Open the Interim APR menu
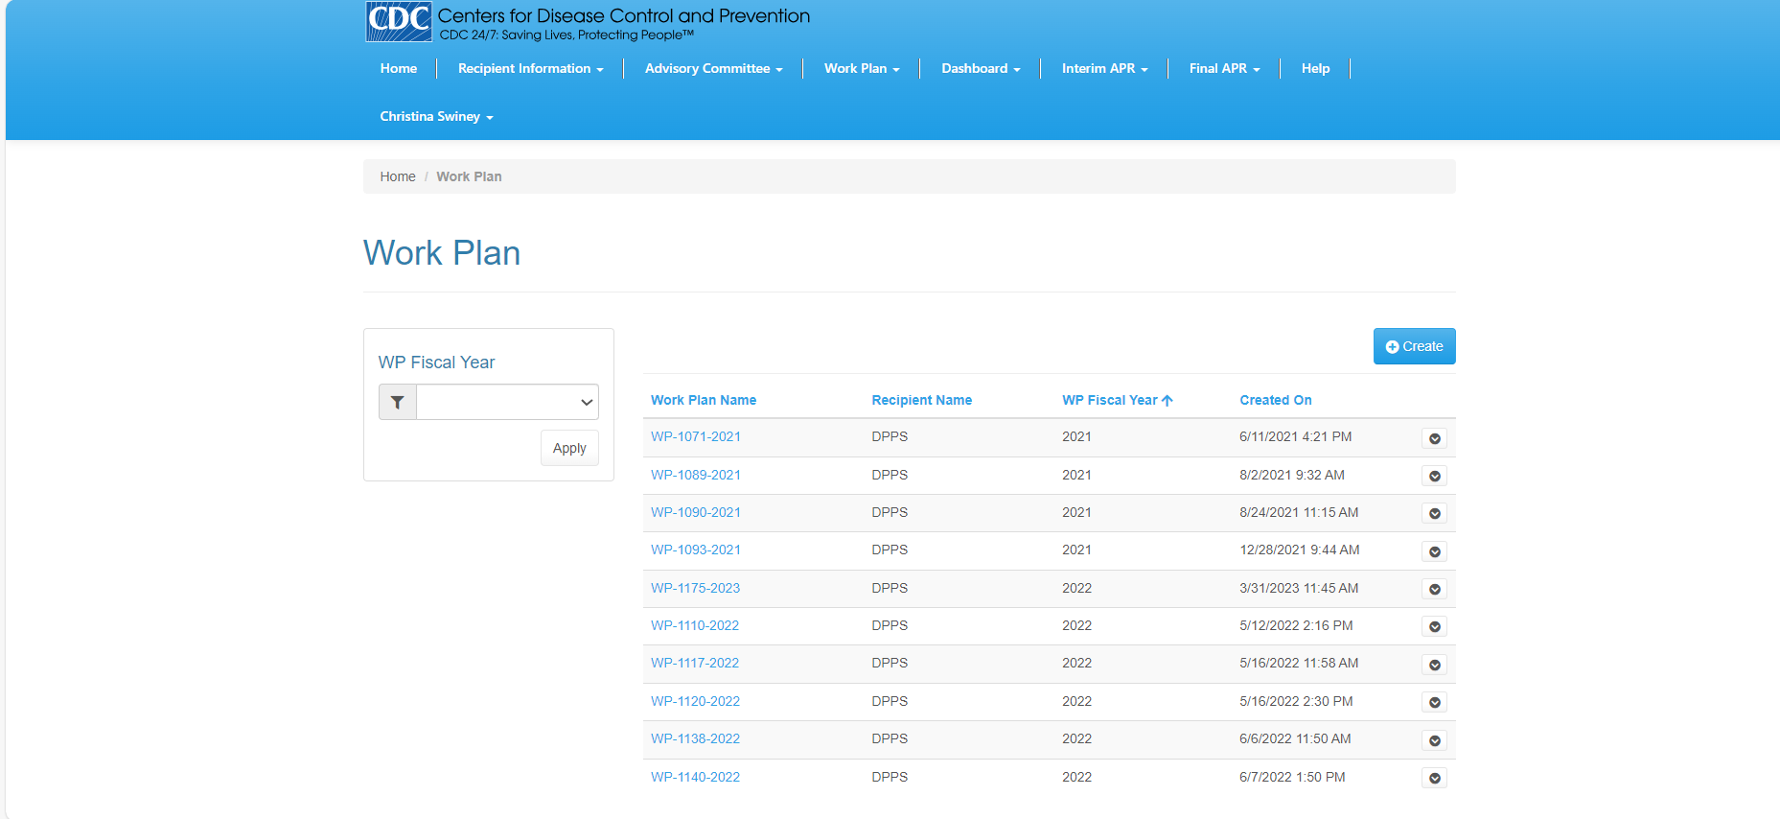The image size is (1780, 819). click(x=1104, y=68)
